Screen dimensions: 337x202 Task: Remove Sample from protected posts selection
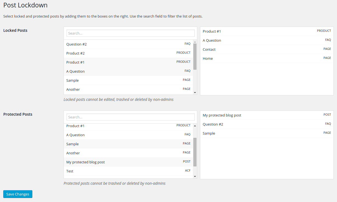[x=267, y=133]
